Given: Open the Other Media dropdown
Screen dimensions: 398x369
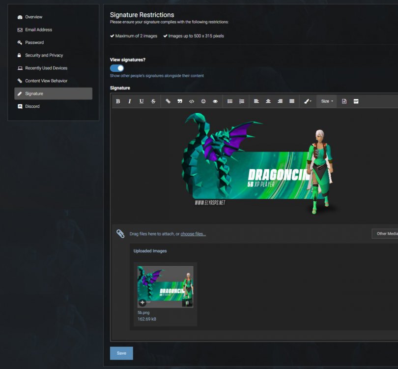Looking at the screenshot, I should (x=386, y=234).
